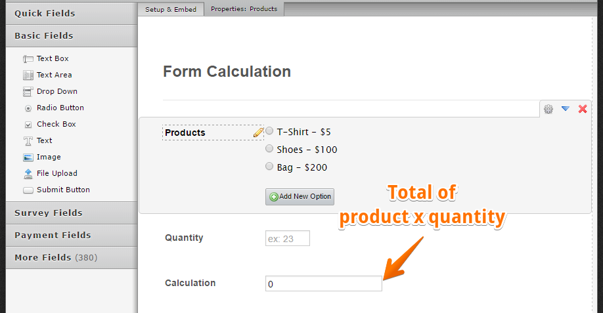Image resolution: width=603 pixels, height=313 pixels.
Task: Click the Submit Button field icon
Action: click(x=28, y=190)
